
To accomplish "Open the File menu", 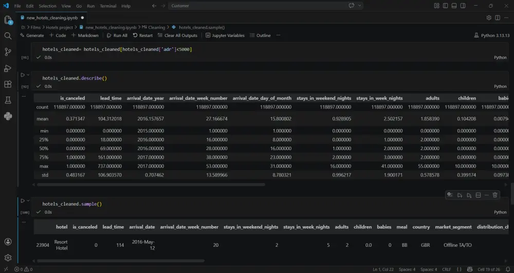I will coord(17,6).
